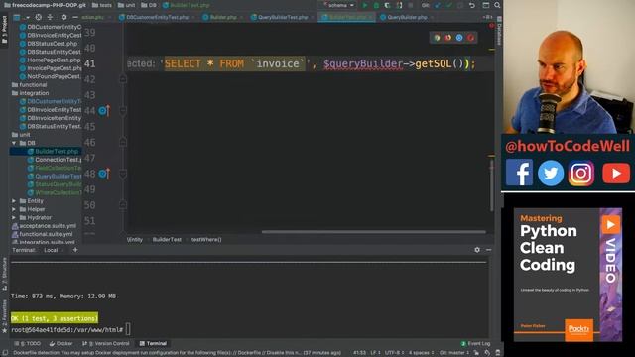Expand the Hydrator folder
Screen dimensions: 635x357
click(14, 217)
